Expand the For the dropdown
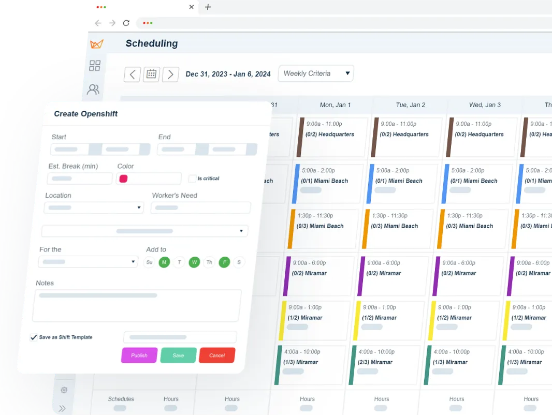 click(x=88, y=262)
